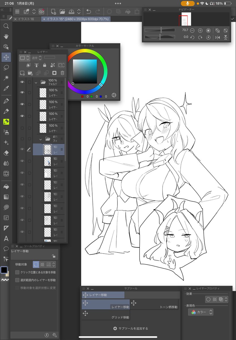
Task: Open Navigator panel hamburger menu
Action: 145,10
